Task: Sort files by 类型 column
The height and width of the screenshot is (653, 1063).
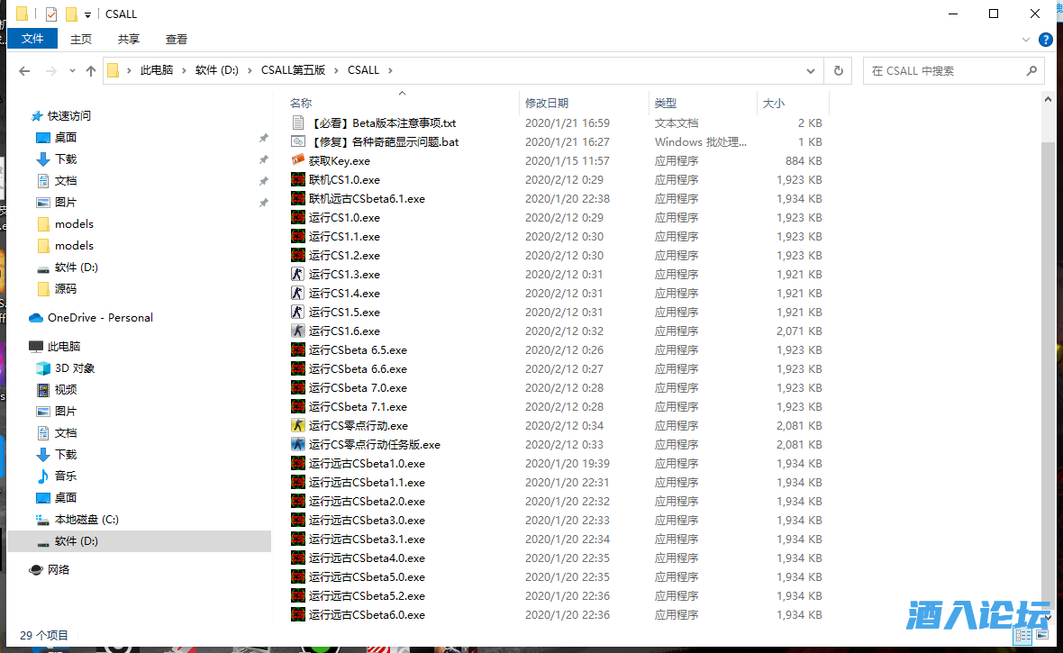Action: tap(666, 103)
